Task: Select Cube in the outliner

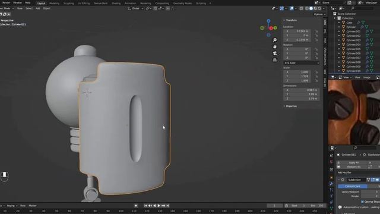Action: pyautogui.click(x=349, y=23)
